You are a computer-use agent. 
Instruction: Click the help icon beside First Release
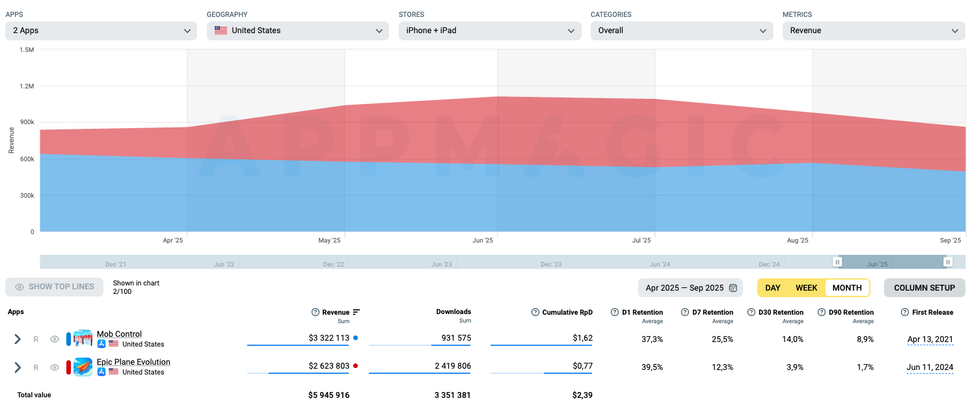coord(905,312)
